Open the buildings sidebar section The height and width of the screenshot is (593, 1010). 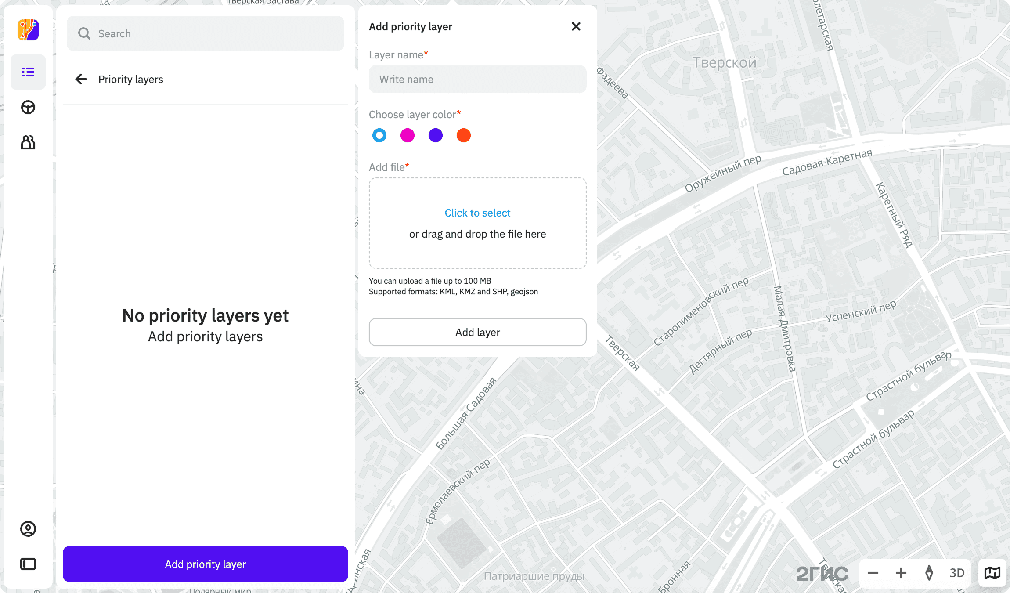tap(28, 142)
